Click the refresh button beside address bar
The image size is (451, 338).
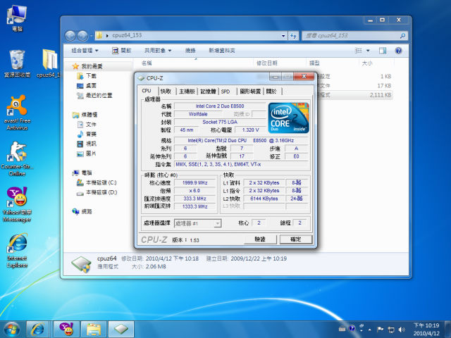(x=293, y=36)
